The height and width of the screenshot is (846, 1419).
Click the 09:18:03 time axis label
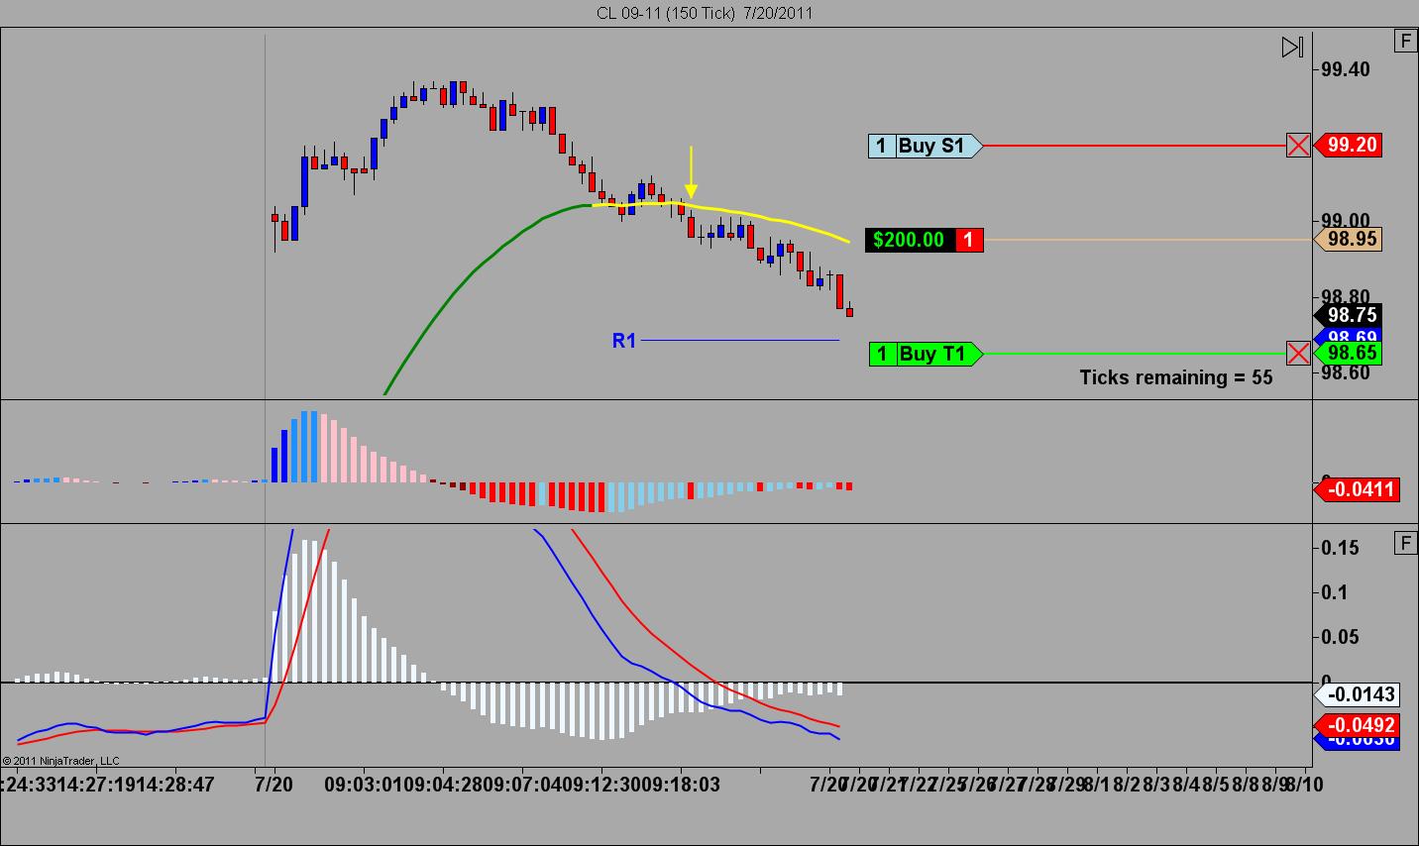[x=681, y=785]
